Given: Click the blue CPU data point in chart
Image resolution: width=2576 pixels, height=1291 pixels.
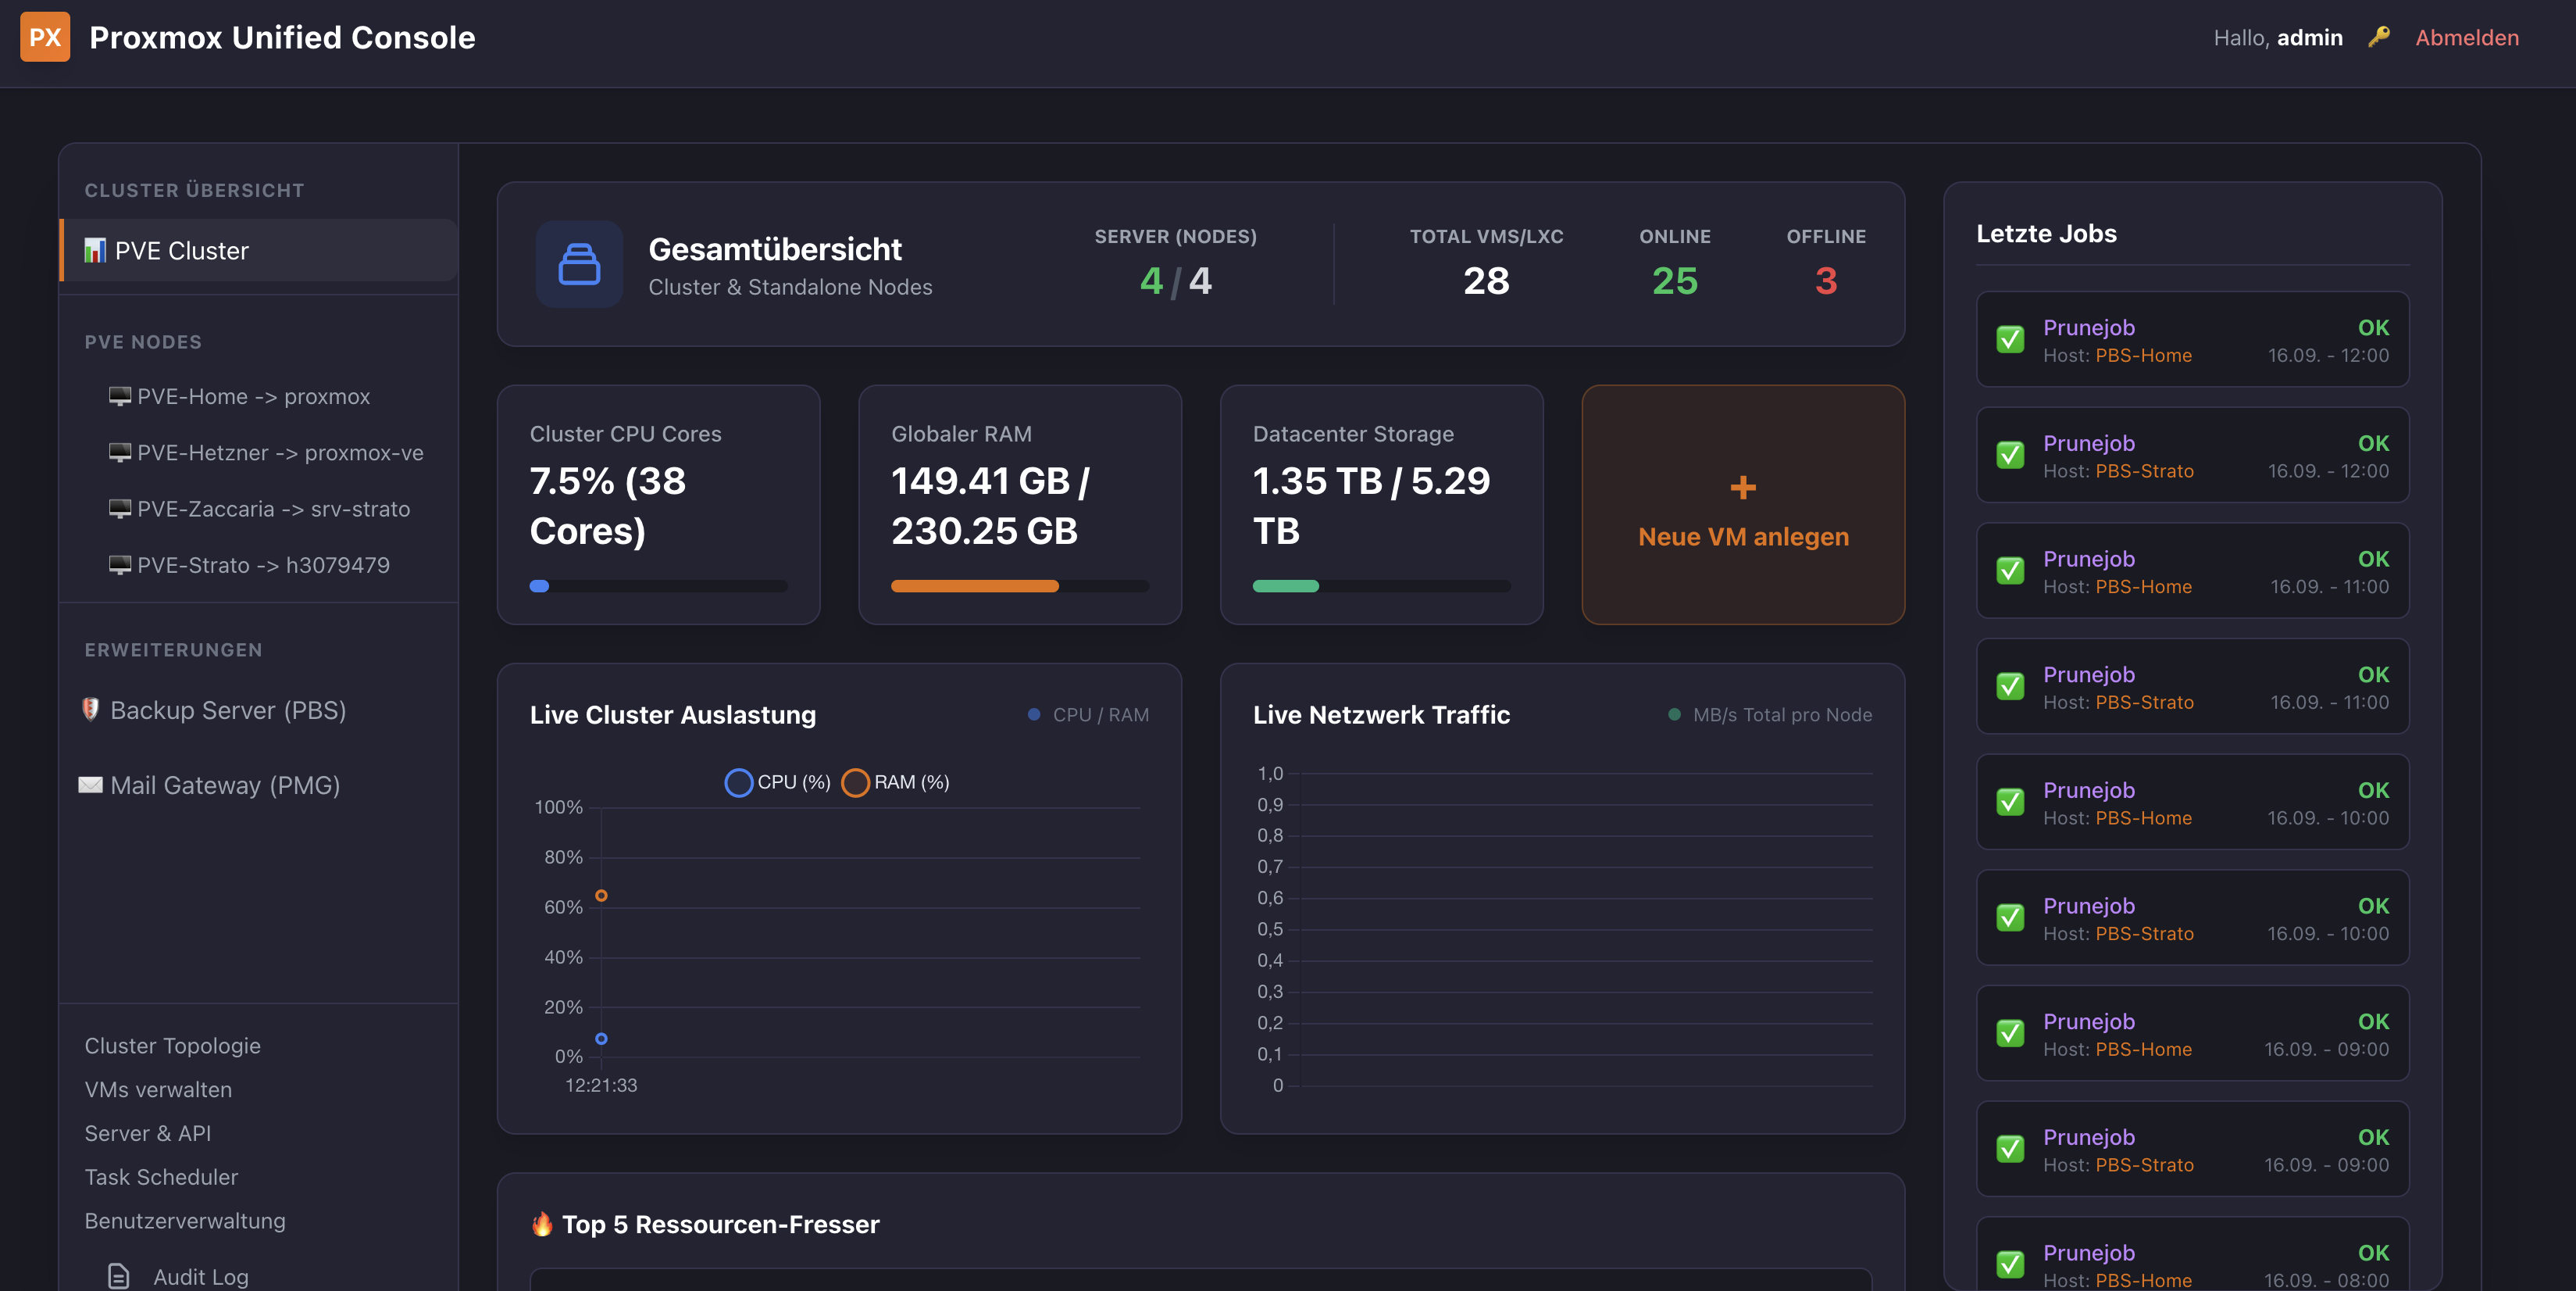Looking at the screenshot, I should (x=601, y=1038).
